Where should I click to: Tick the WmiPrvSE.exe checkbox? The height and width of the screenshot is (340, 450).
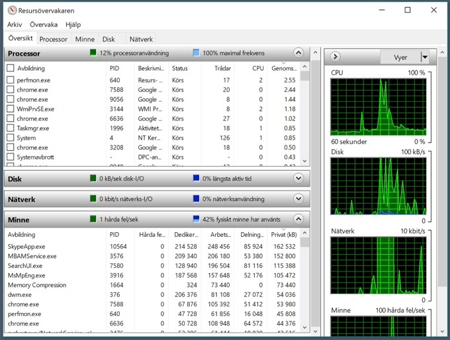[x=11, y=109]
